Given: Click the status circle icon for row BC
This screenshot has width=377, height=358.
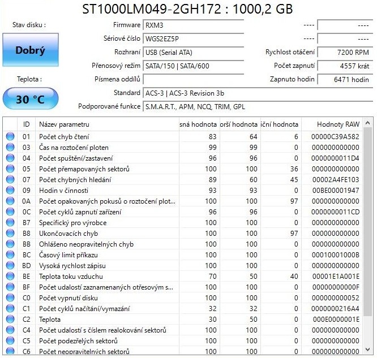Looking at the screenshot, I should [10, 255].
